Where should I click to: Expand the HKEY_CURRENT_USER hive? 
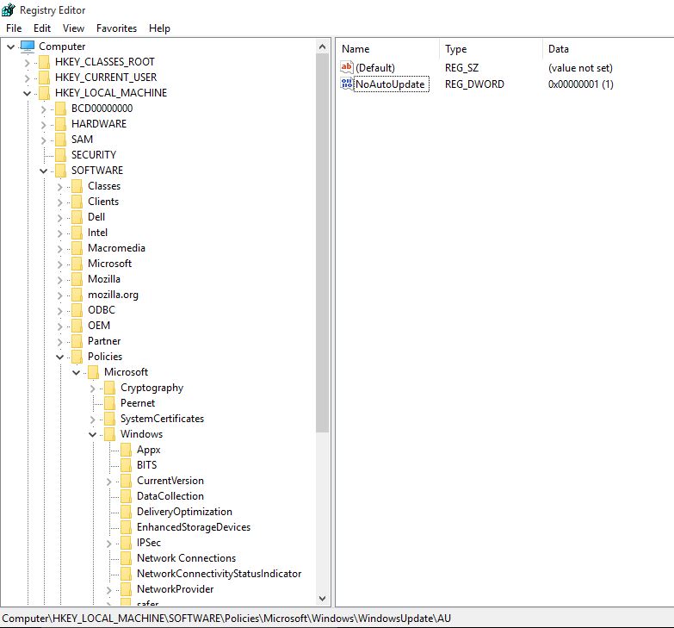(27, 78)
